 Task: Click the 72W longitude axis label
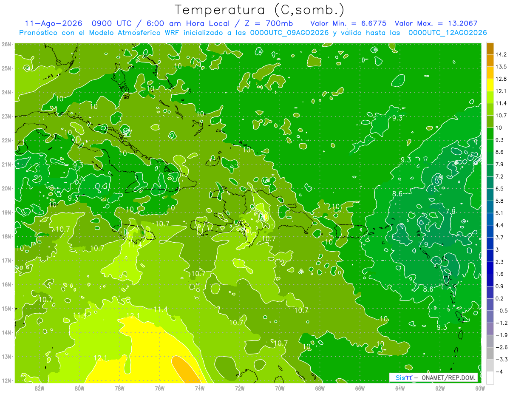tap(240, 388)
